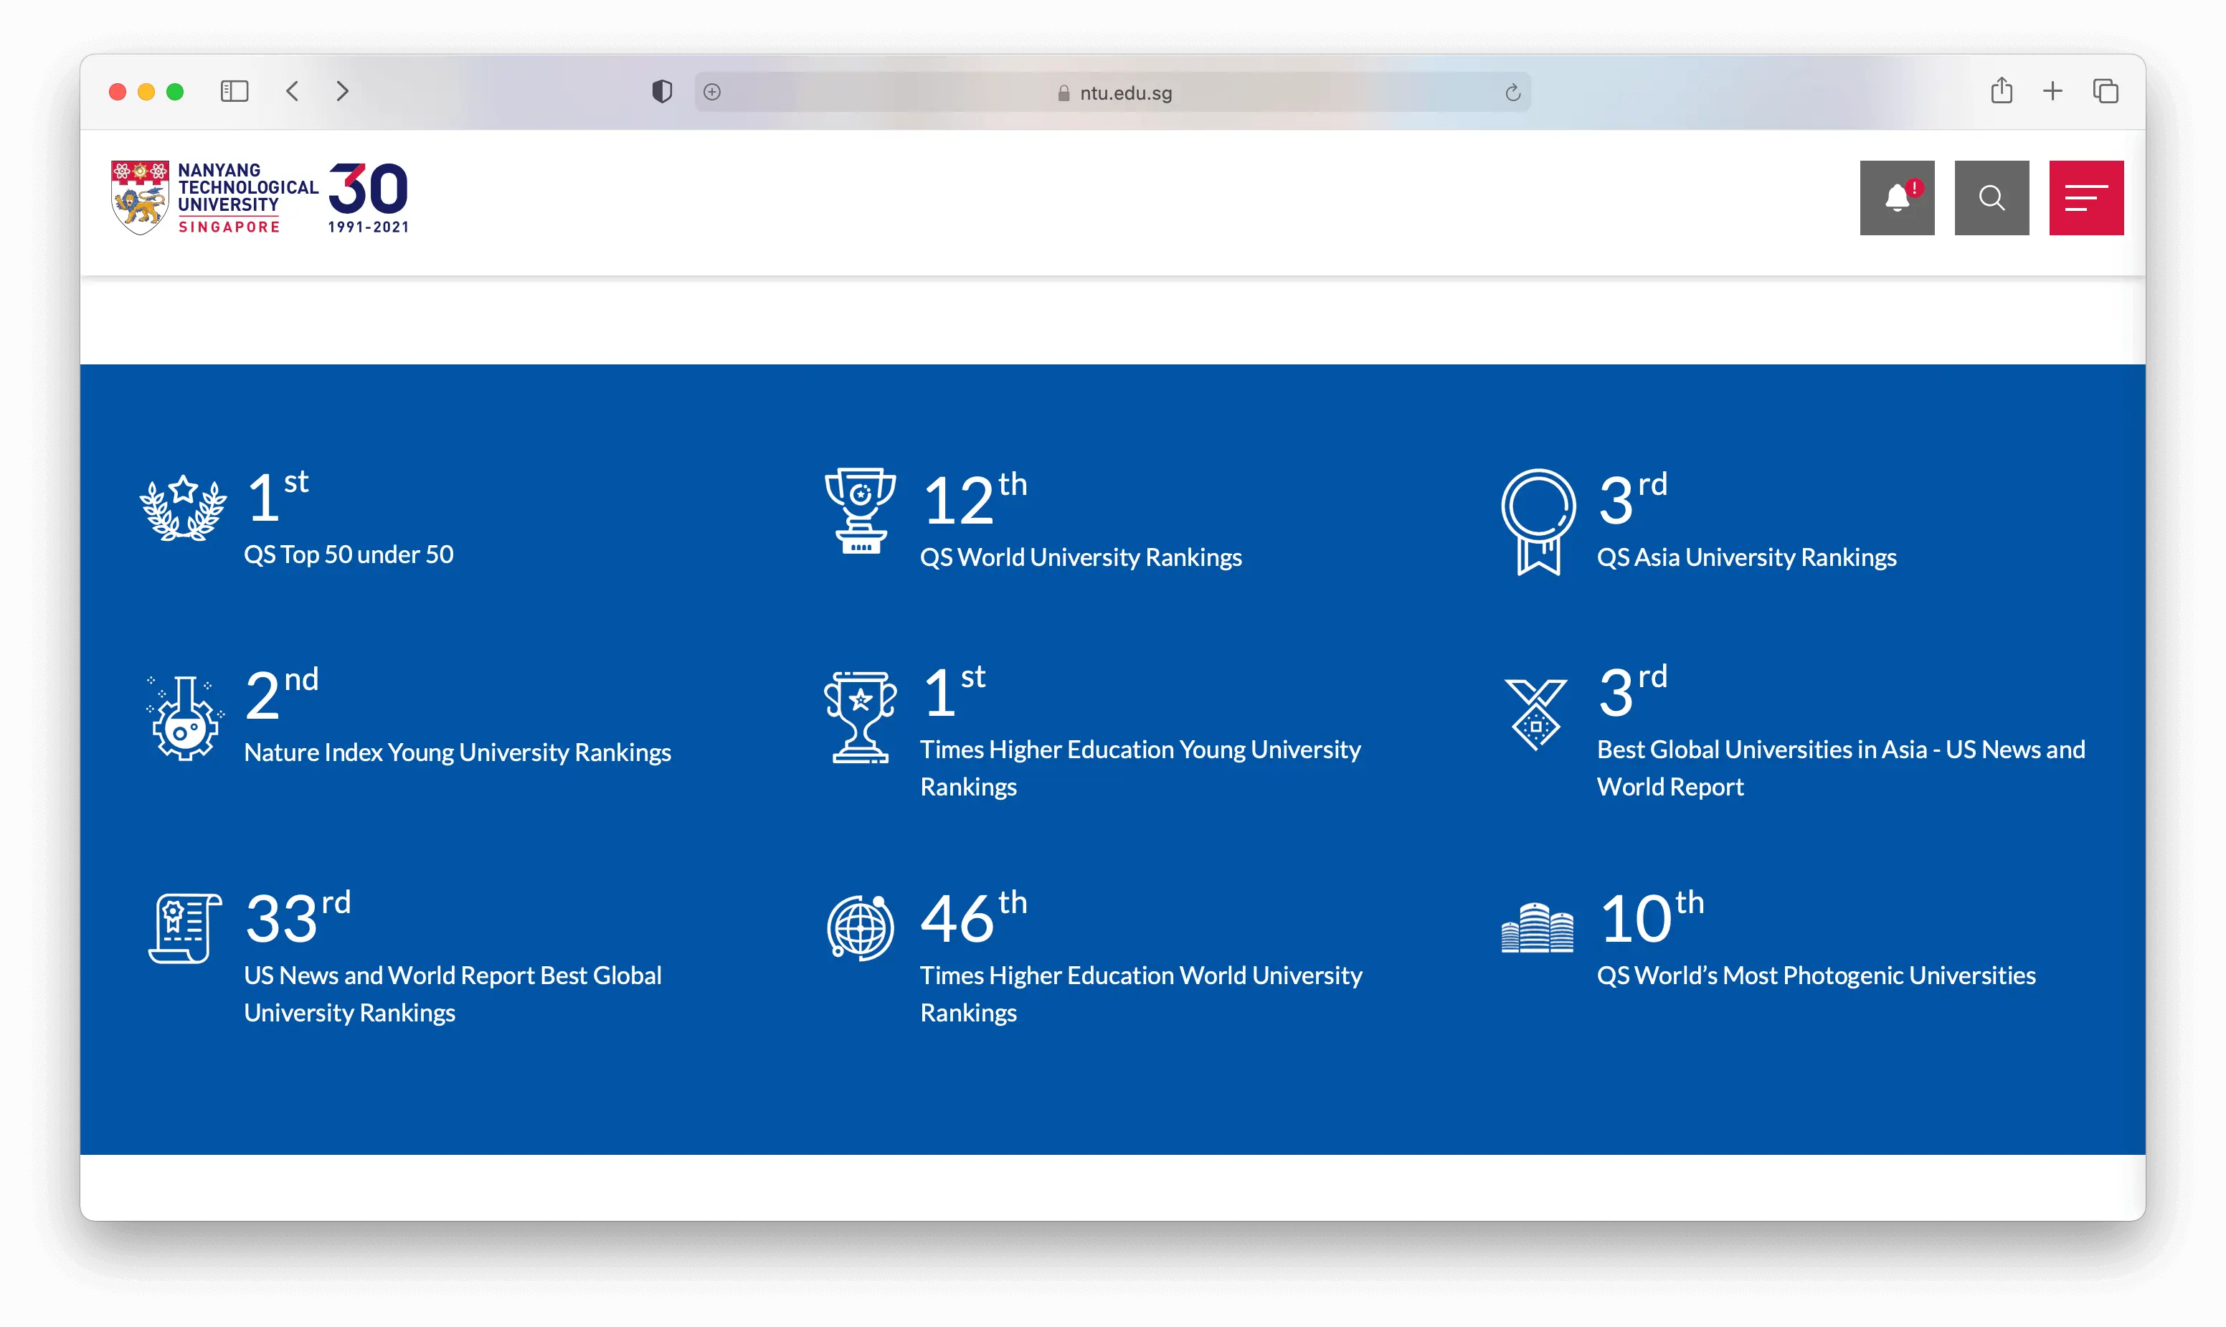The image size is (2226, 1327).
Task: Go back to previous page
Action: click(x=293, y=91)
